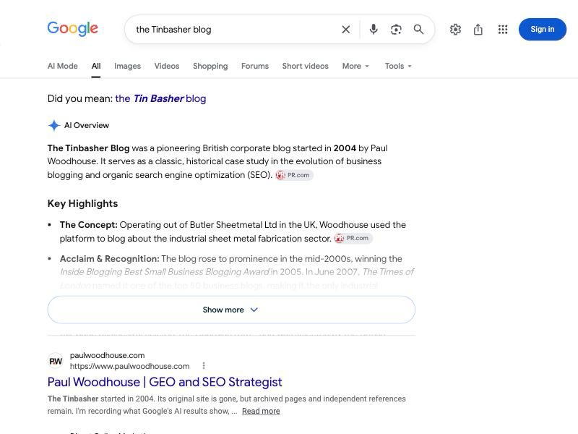578x434 pixels.
Task: Click the https://www.paulwoodhouse.com URL text
Action: click(x=130, y=366)
